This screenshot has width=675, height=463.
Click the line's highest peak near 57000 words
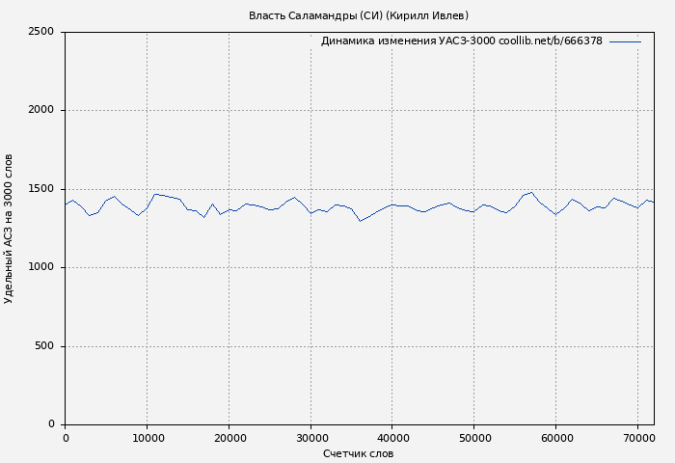531,192
